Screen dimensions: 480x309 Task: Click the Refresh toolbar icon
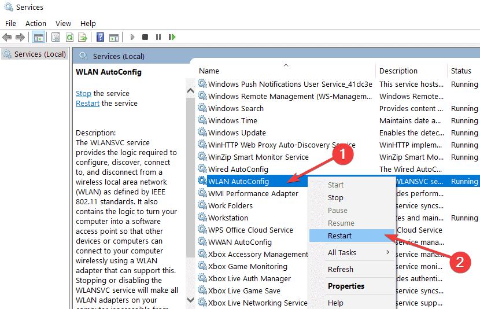coord(69,38)
